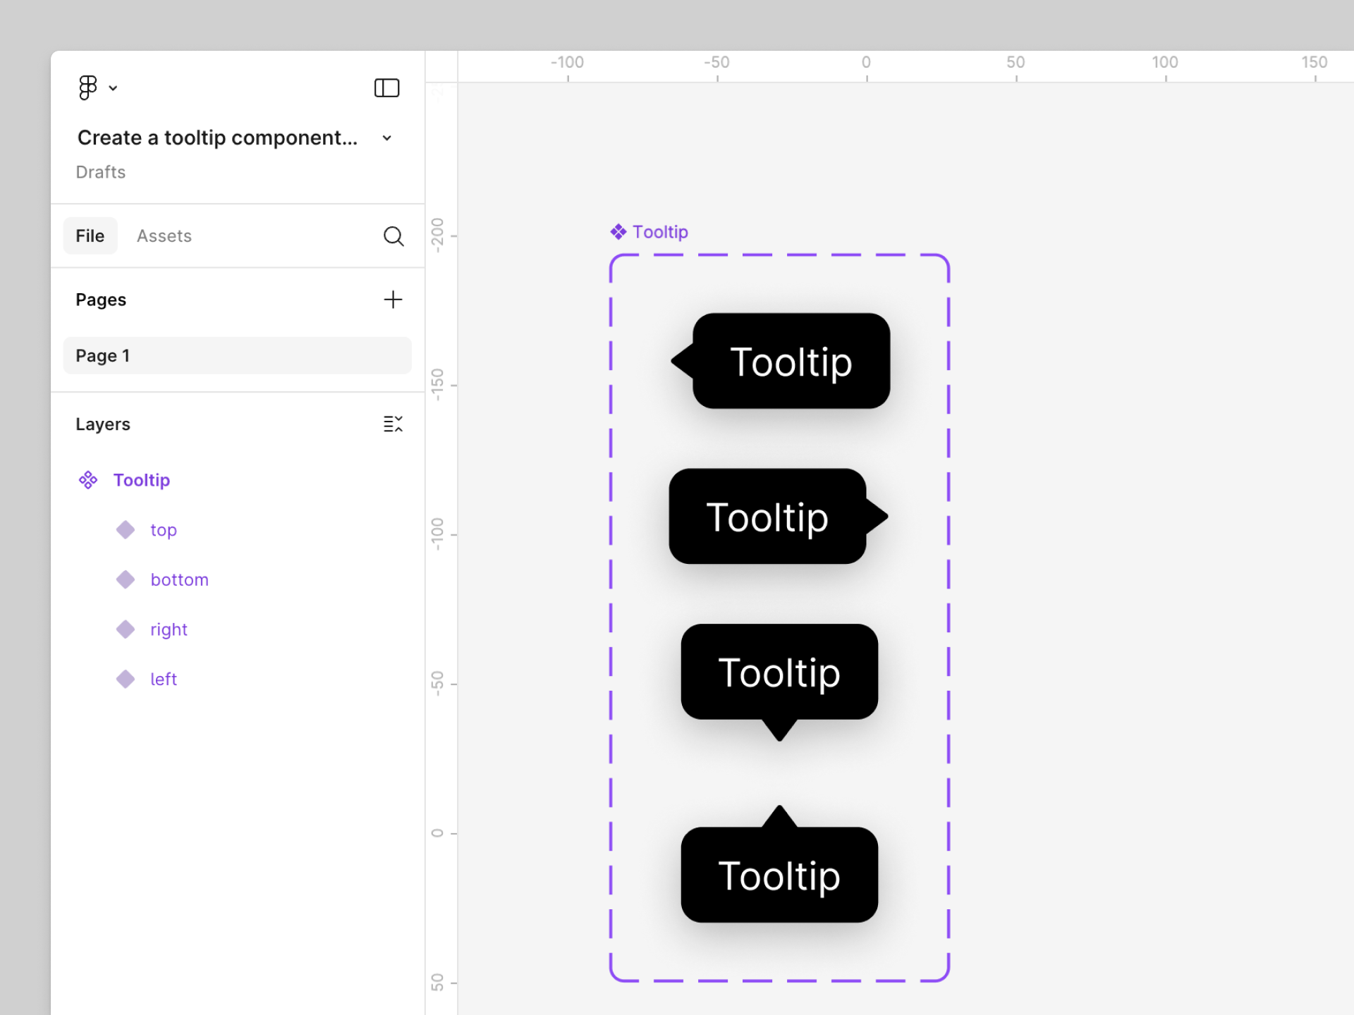Switch to the Assets tab
This screenshot has height=1015, width=1354.
coord(164,236)
